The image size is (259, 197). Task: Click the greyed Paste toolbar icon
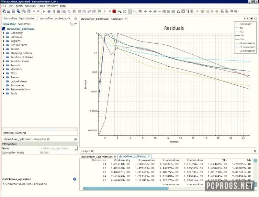(x=29, y=11)
